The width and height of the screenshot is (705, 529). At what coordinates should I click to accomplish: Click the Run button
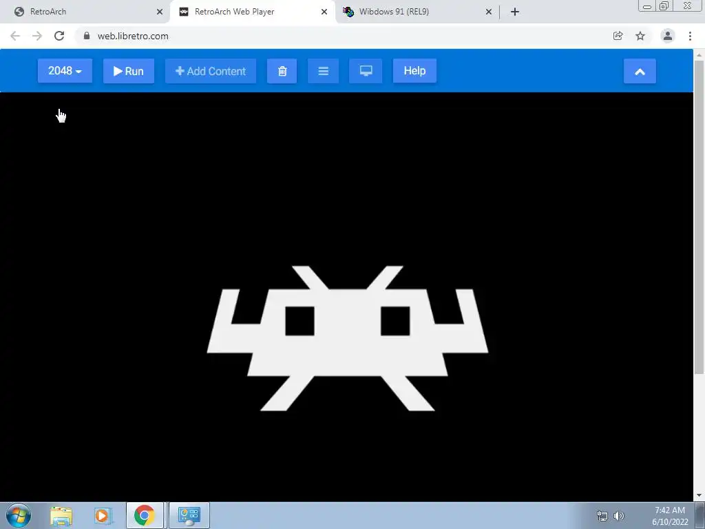point(129,71)
